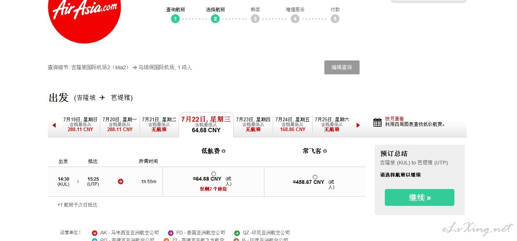The height and width of the screenshot is (241, 517).
Task: Click the 利用四周图表查找低价航费 text
Action: [x=415, y=124]
